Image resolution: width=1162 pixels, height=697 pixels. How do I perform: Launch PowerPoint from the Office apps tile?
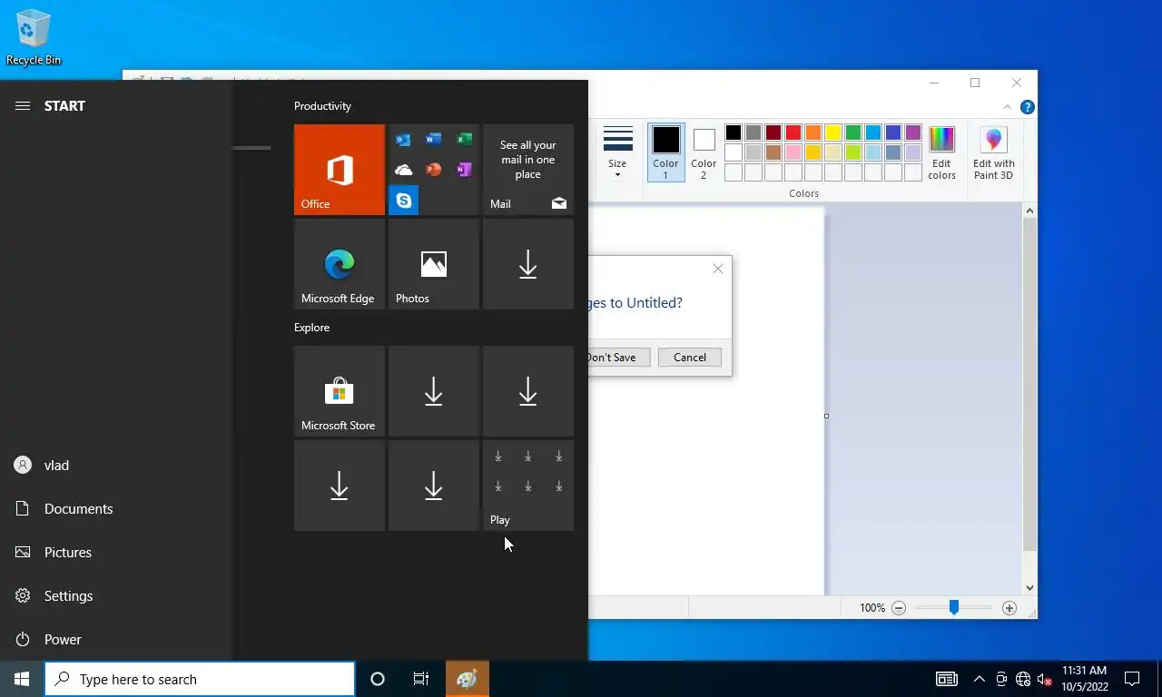pos(434,170)
